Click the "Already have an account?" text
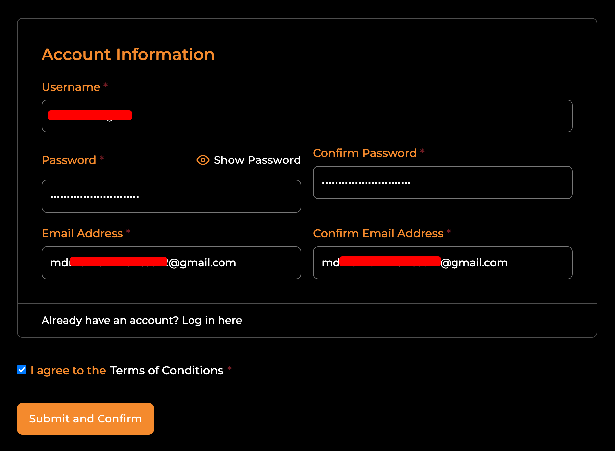The image size is (615, 451). pyautogui.click(x=110, y=320)
